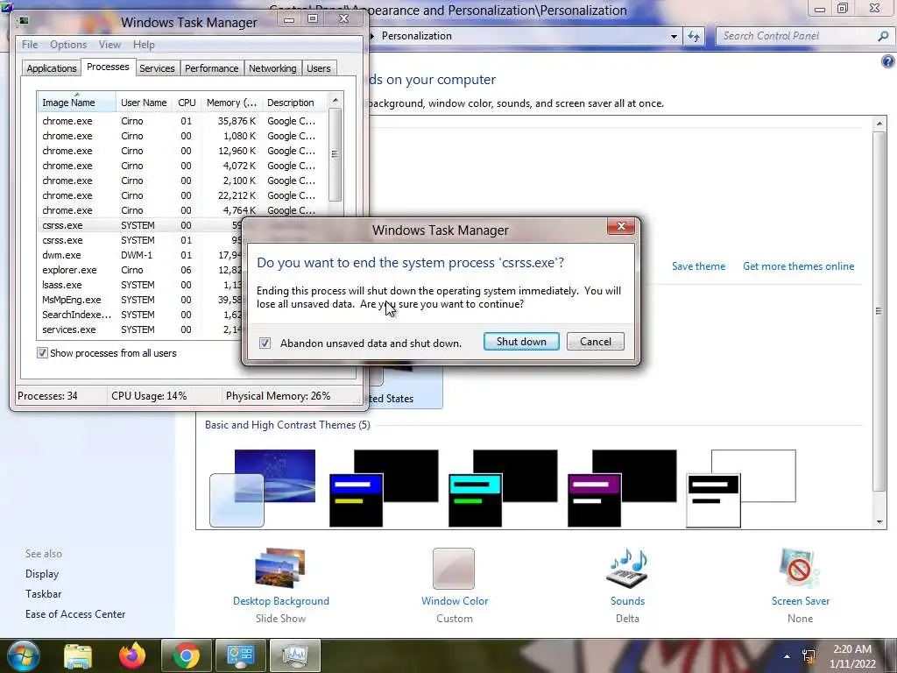Open the File menu in Task Manager
897x673 pixels.
pyautogui.click(x=30, y=45)
